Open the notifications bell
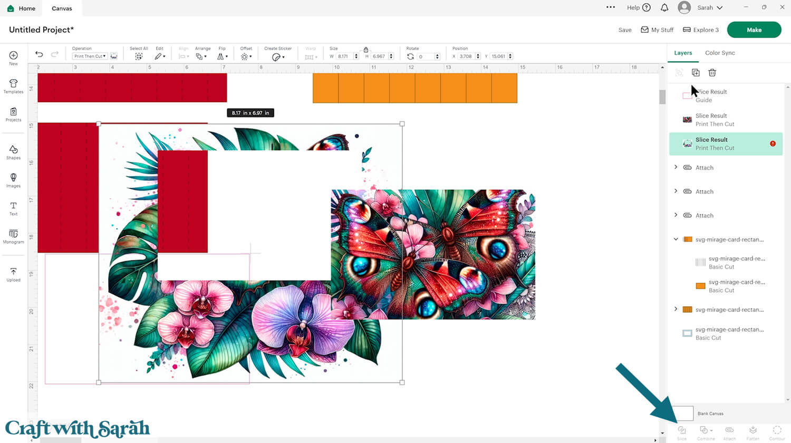The width and height of the screenshot is (791, 443). [664, 7]
